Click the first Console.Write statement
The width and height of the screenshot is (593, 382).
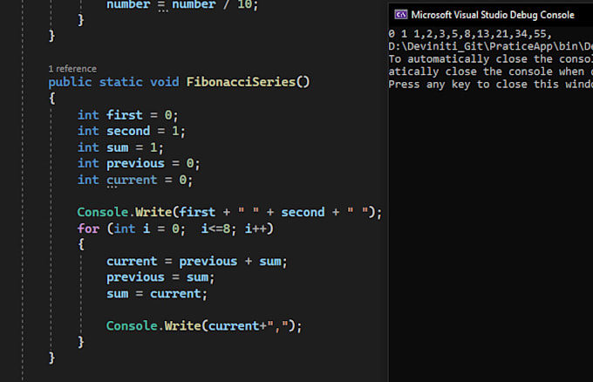pos(228,212)
